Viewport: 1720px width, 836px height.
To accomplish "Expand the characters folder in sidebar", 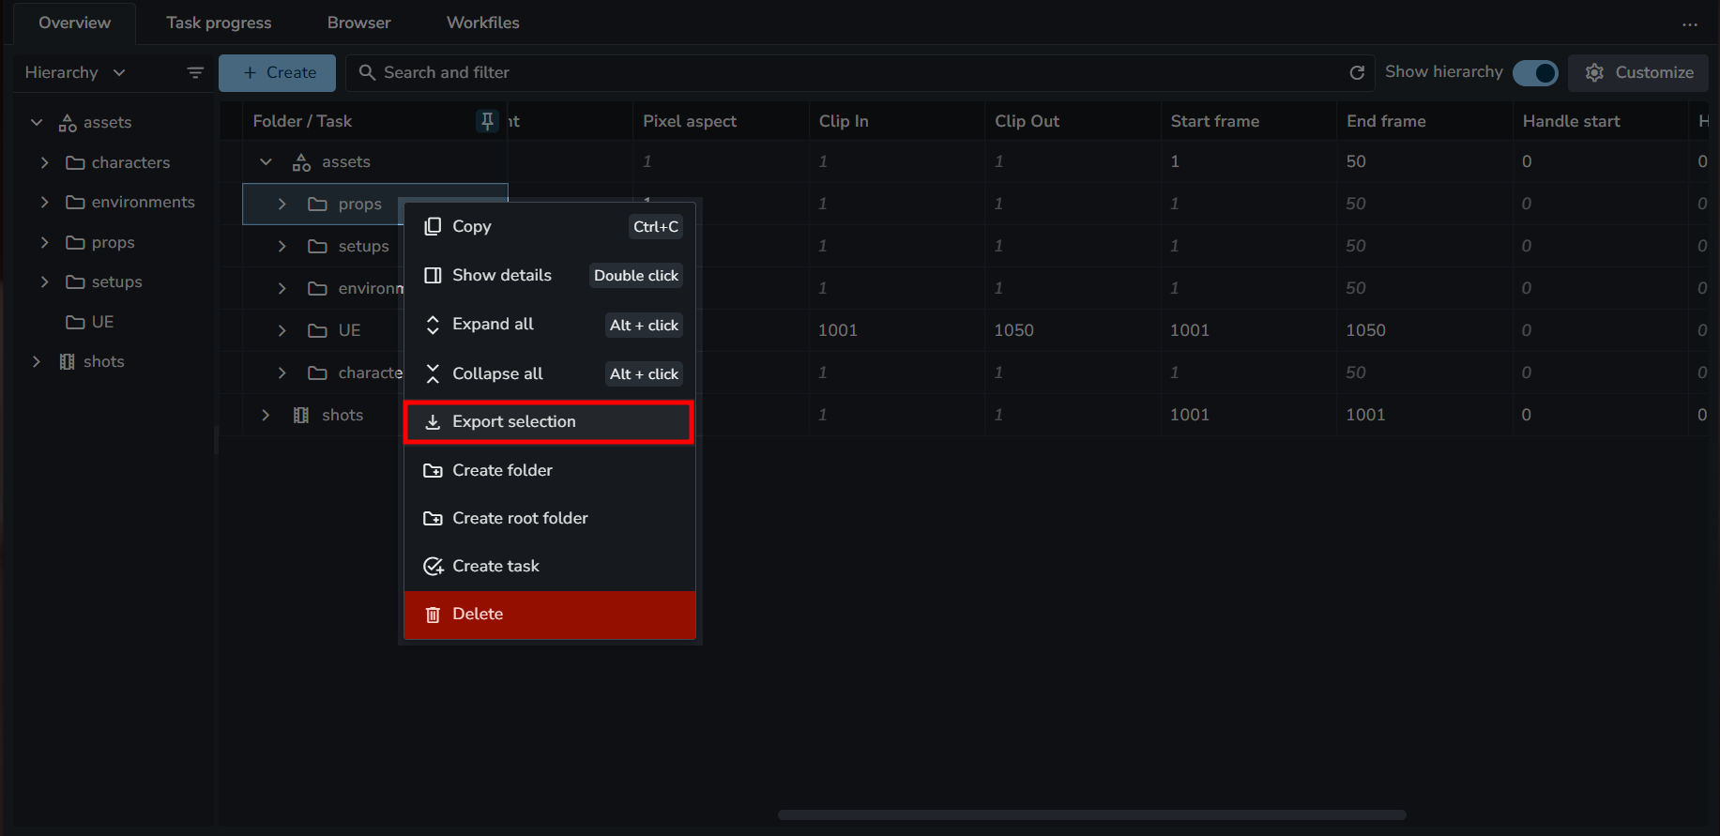I will pos(44,162).
